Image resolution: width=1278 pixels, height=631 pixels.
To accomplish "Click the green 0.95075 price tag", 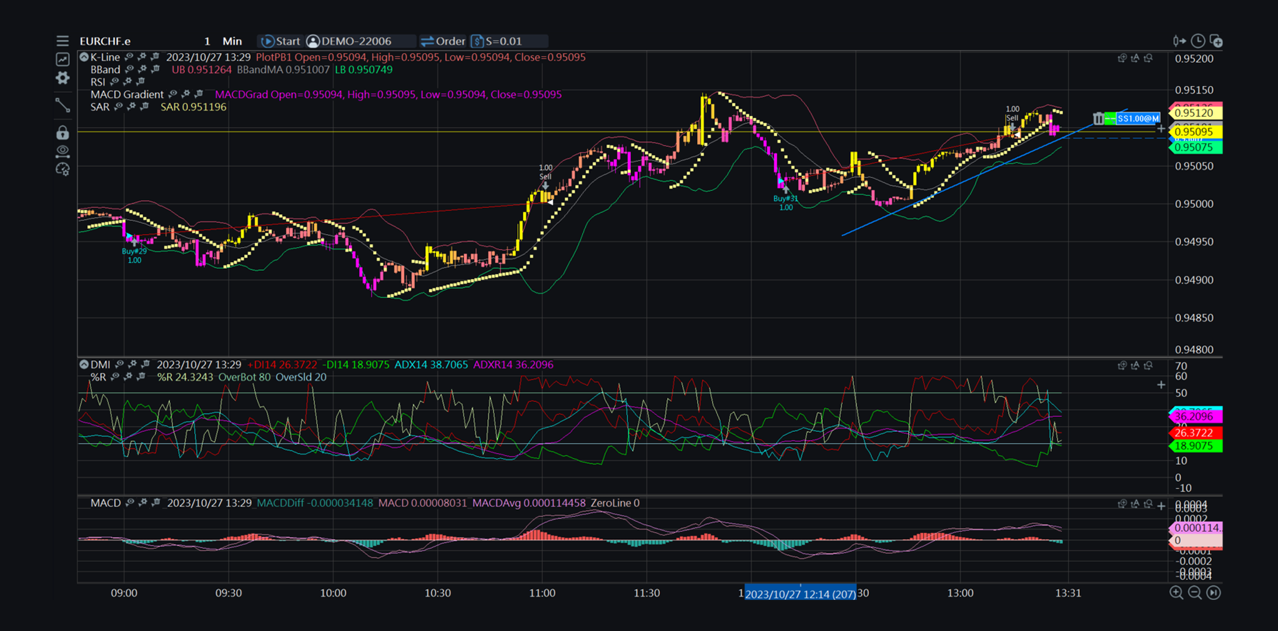I will (1195, 147).
